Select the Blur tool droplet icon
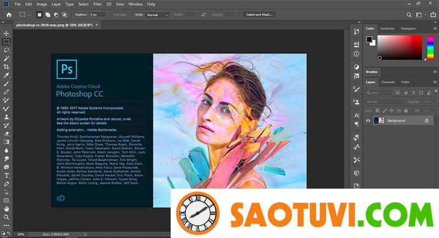439x238 pixels. click(6, 150)
